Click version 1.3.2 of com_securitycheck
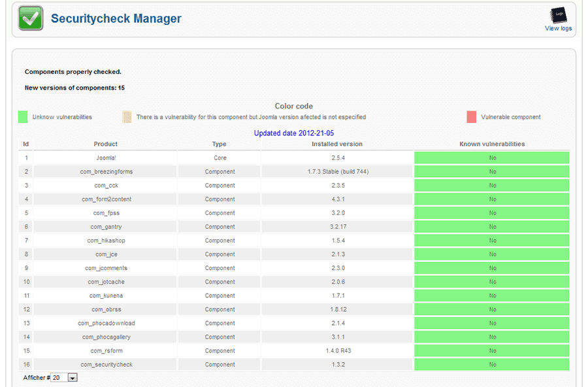This screenshot has height=387, width=588. click(338, 365)
